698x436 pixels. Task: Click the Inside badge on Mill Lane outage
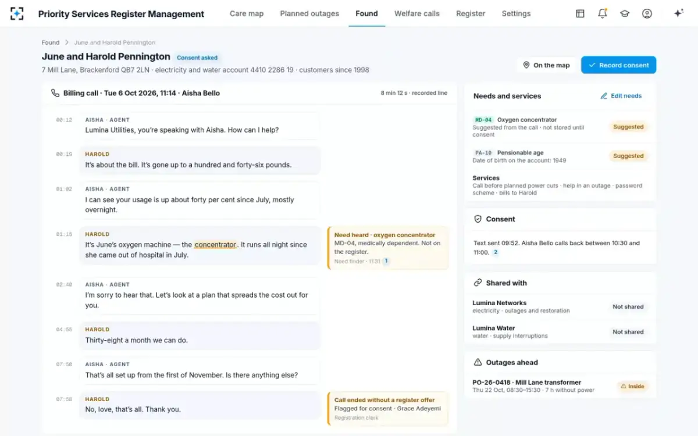632,386
